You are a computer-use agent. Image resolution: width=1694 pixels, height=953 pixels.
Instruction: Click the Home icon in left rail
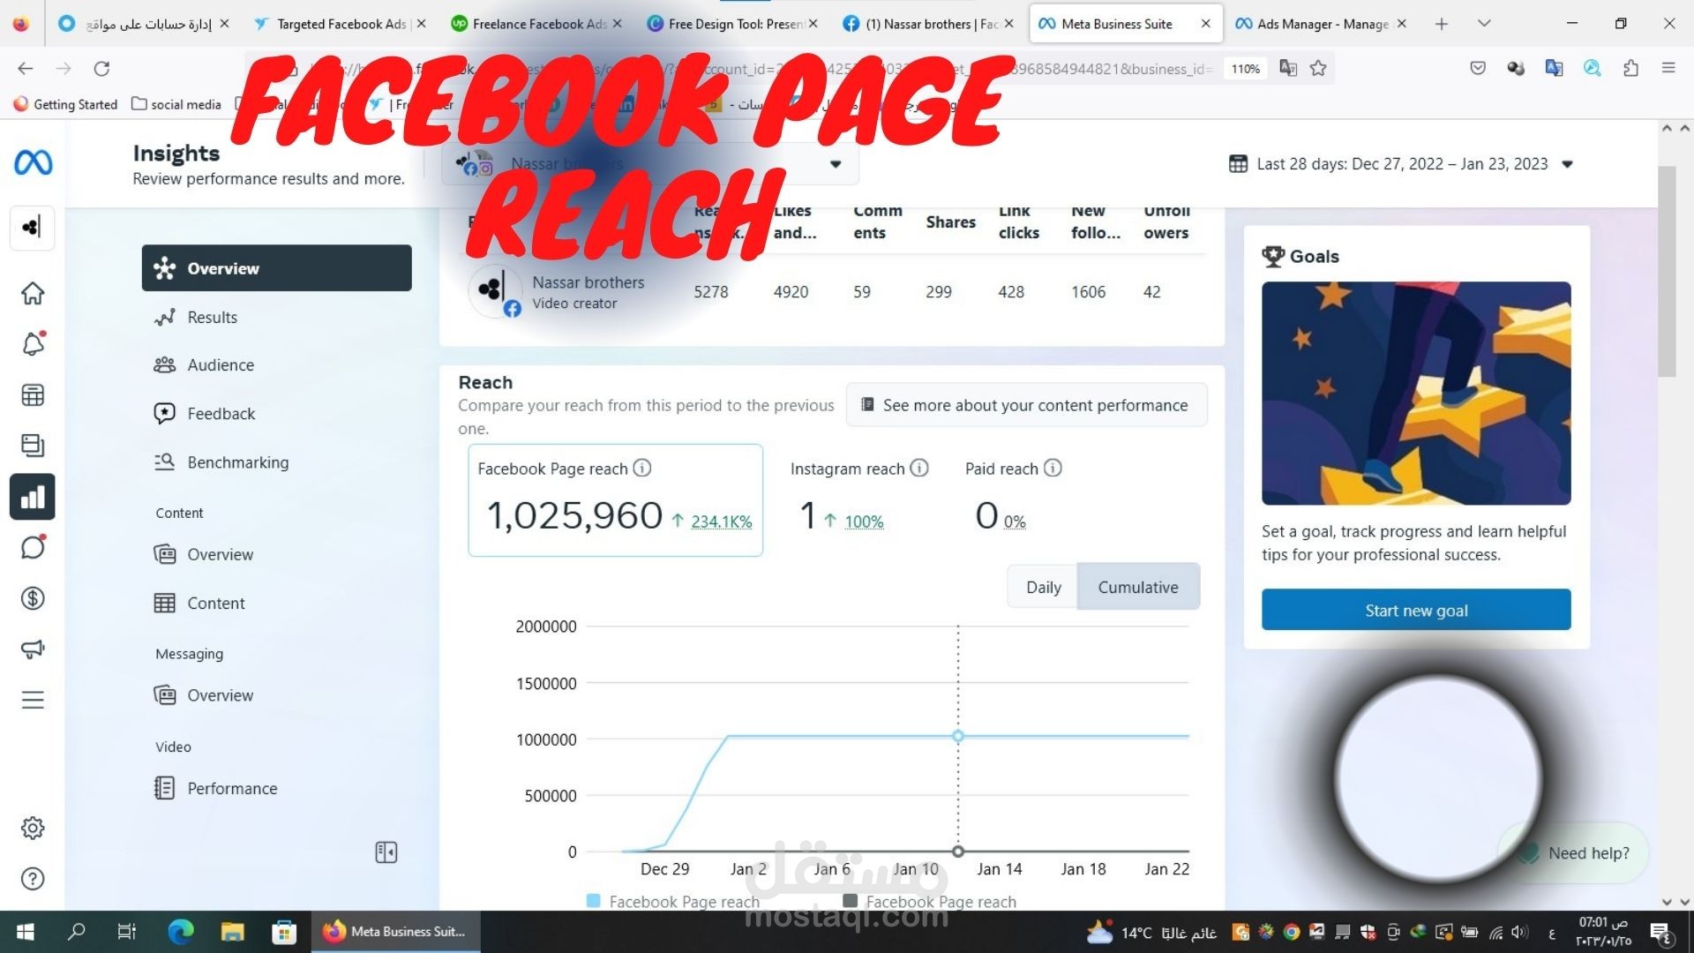tap(33, 294)
